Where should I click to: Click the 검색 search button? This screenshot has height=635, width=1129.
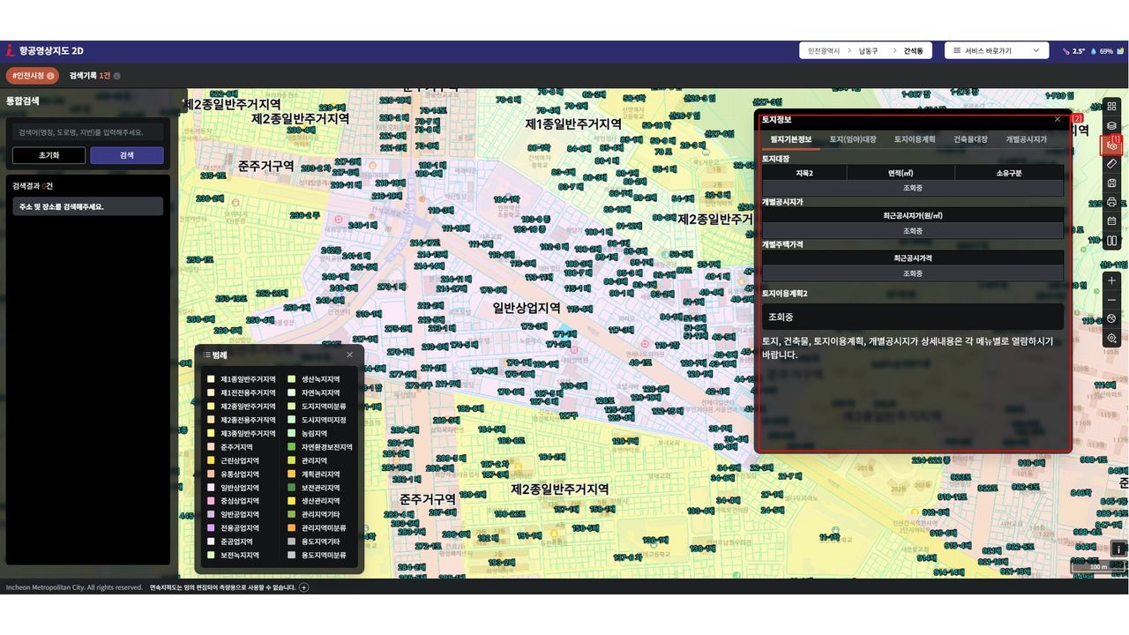(126, 155)
